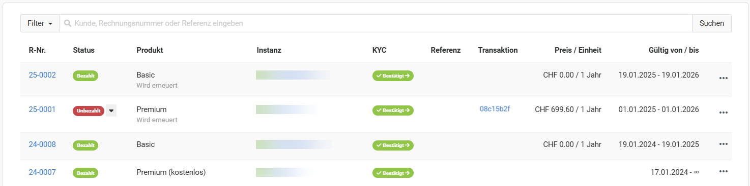Open the three-dot menu for invoice 25-0001
750x186 pixels.
(724, 113)
